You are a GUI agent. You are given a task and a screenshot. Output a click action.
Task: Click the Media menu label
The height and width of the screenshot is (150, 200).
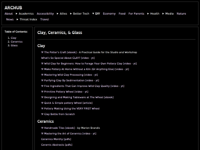[x=169, y=14]
